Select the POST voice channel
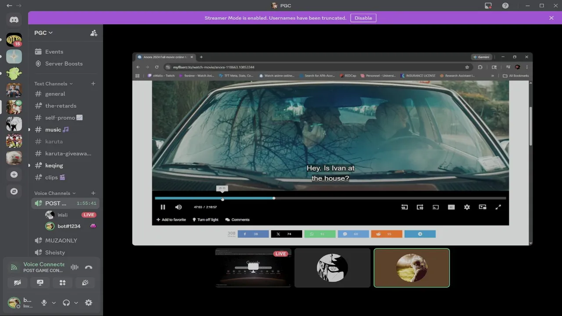Image resolution: width=562 pixels, height=316 pixels. point(66,203)
